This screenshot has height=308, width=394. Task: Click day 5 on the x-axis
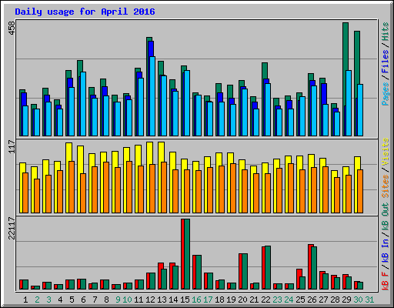pyautogui.click(x=72, y=300)
